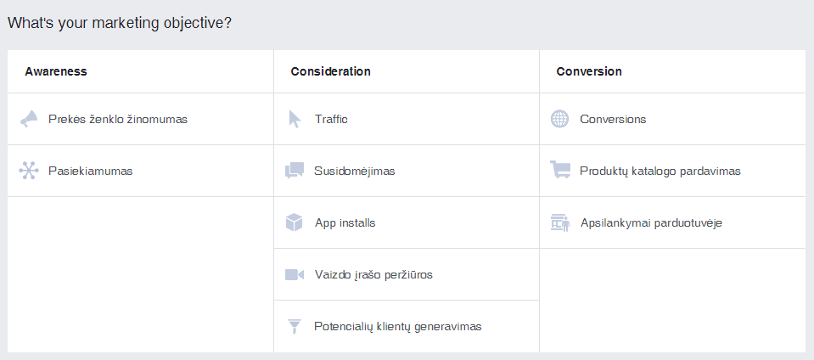
Task: Choose Apsilankymai parduotuvėje label
Action: [651, 222]
